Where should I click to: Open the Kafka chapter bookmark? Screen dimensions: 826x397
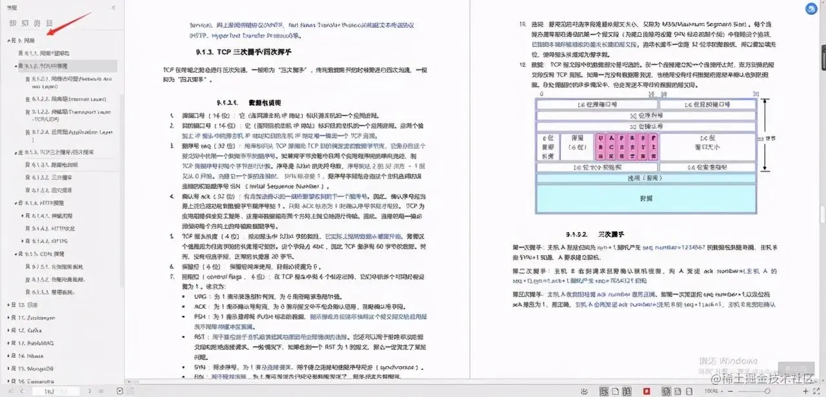click(26, 330)
